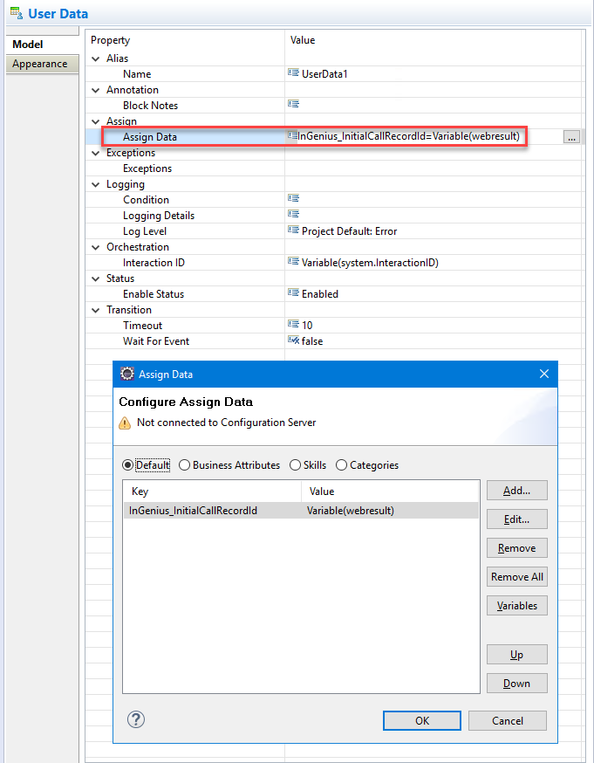Collapse the Transition property group
This screenshot has height=763, width=594.
tap(97, 310)
